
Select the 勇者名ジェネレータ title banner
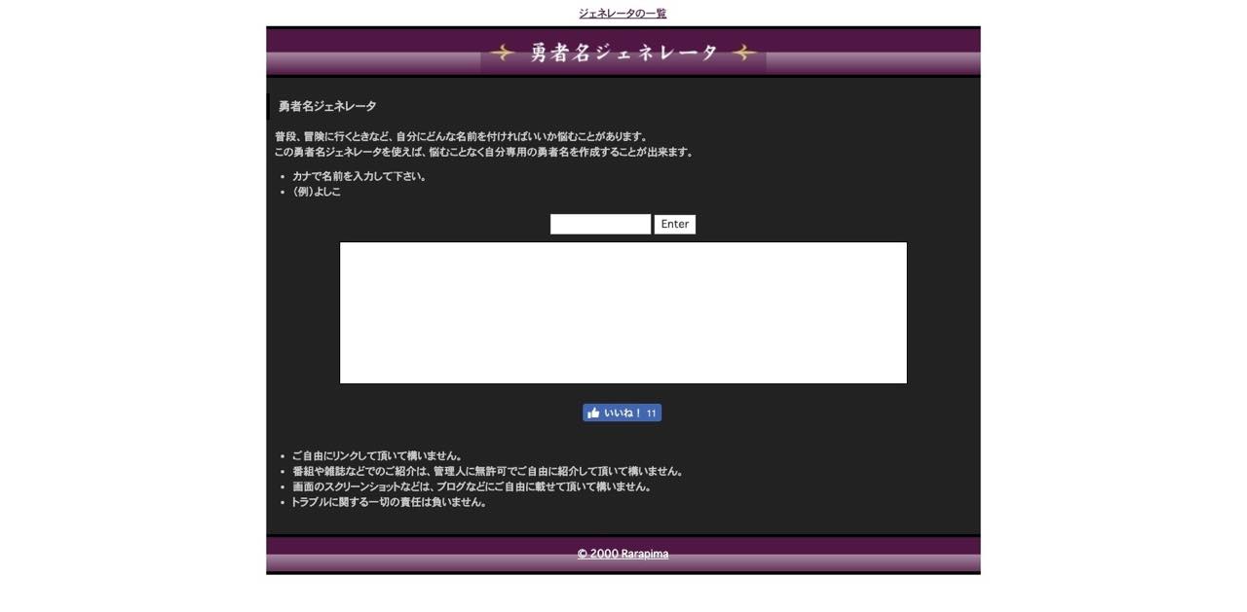623,54
